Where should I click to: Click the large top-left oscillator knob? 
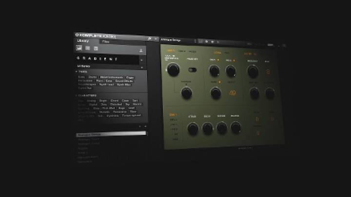pos(173,70)
